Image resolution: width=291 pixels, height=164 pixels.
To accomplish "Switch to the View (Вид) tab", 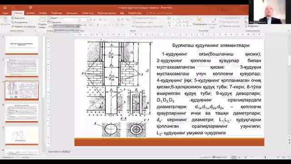I will [122, 13].
